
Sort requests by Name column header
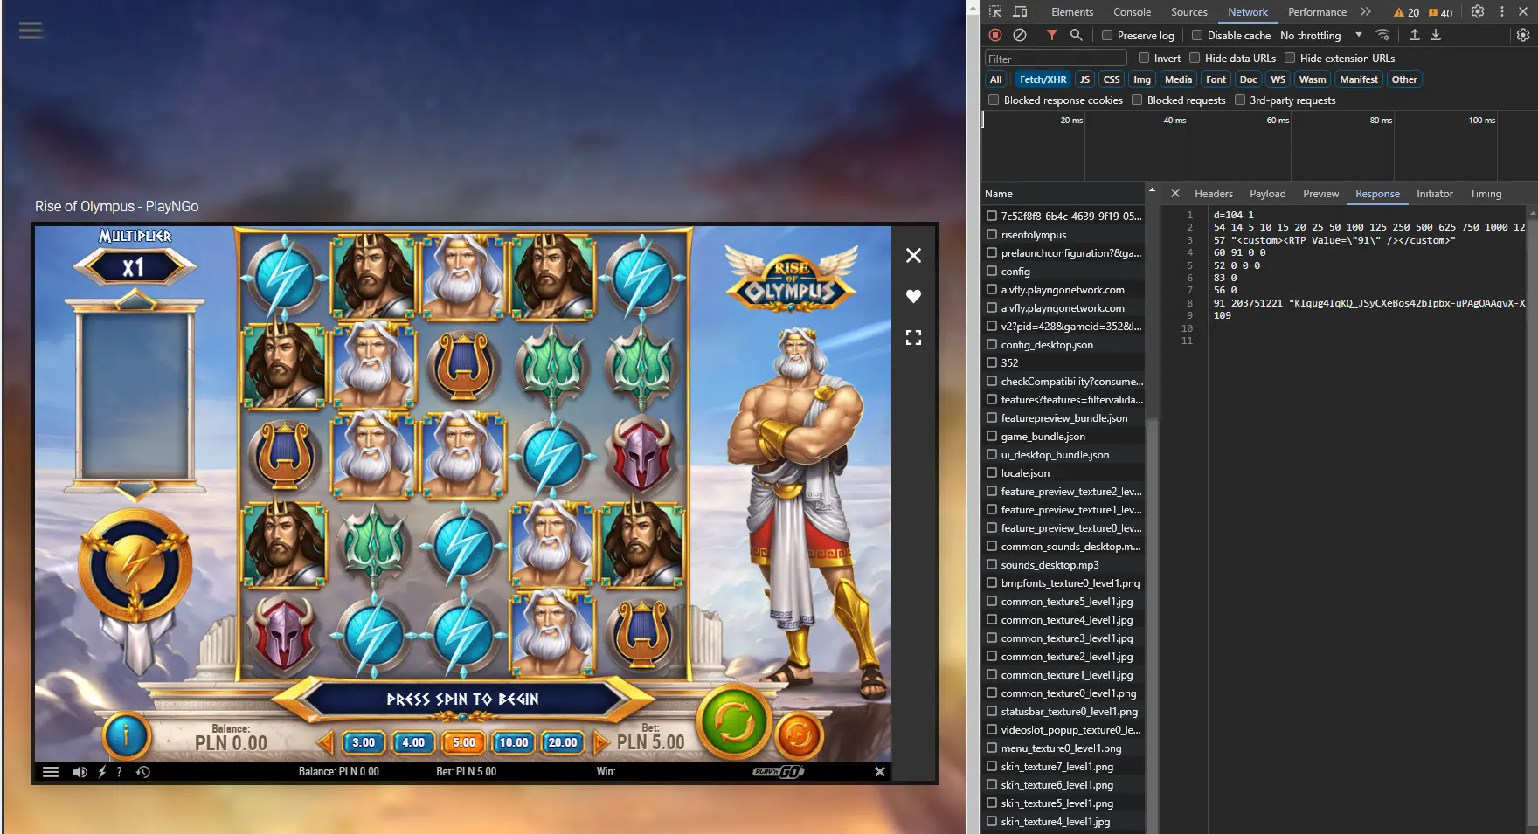point(1063,194)
